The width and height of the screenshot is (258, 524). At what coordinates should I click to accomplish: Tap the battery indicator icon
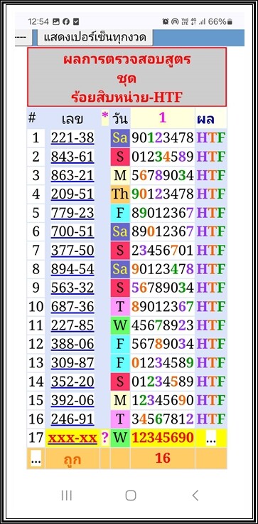pos(230,22)
